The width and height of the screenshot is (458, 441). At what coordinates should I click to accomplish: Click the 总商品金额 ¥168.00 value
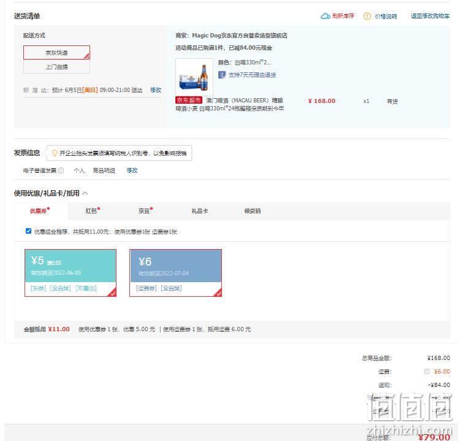click(438, 358)
